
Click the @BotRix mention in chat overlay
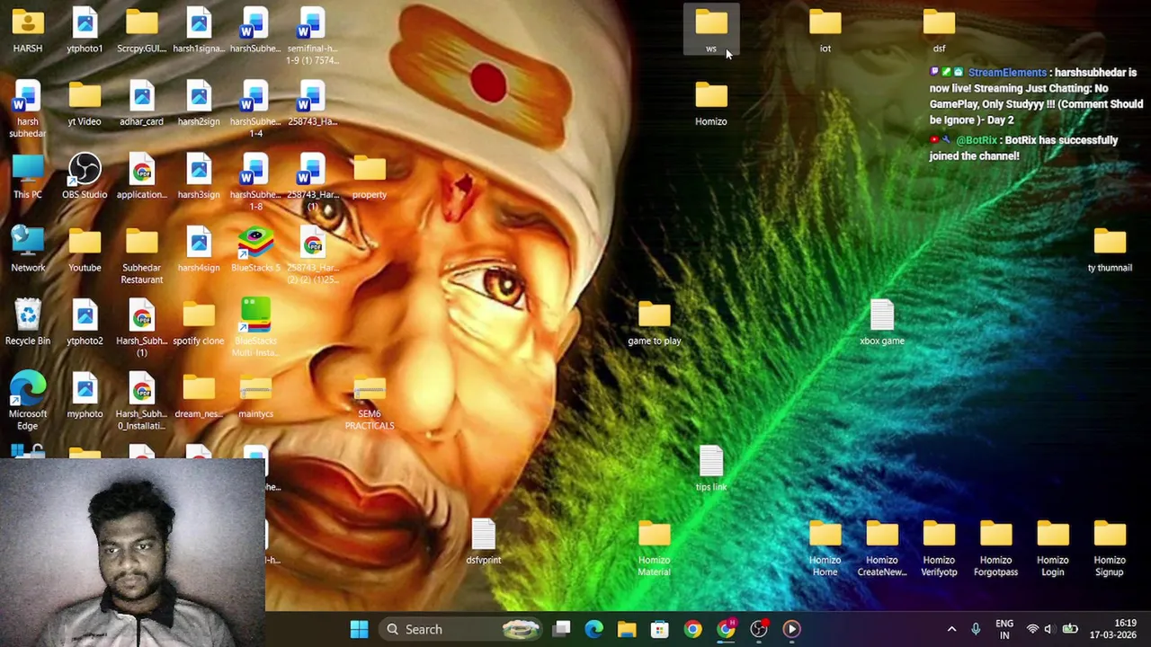(977, 140)
